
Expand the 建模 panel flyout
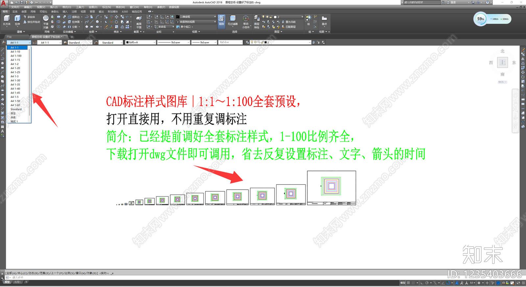(21, 32)
